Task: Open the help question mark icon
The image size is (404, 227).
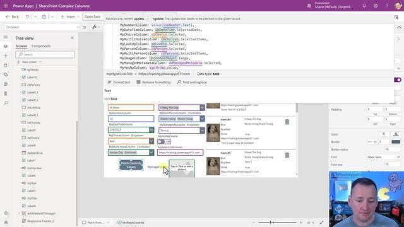Action: [387, 6]
